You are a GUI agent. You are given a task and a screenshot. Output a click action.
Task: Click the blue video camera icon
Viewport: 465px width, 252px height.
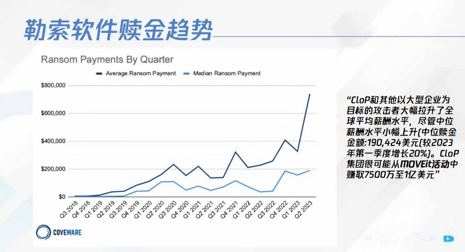pyautogui.click(x=448, y=238)
